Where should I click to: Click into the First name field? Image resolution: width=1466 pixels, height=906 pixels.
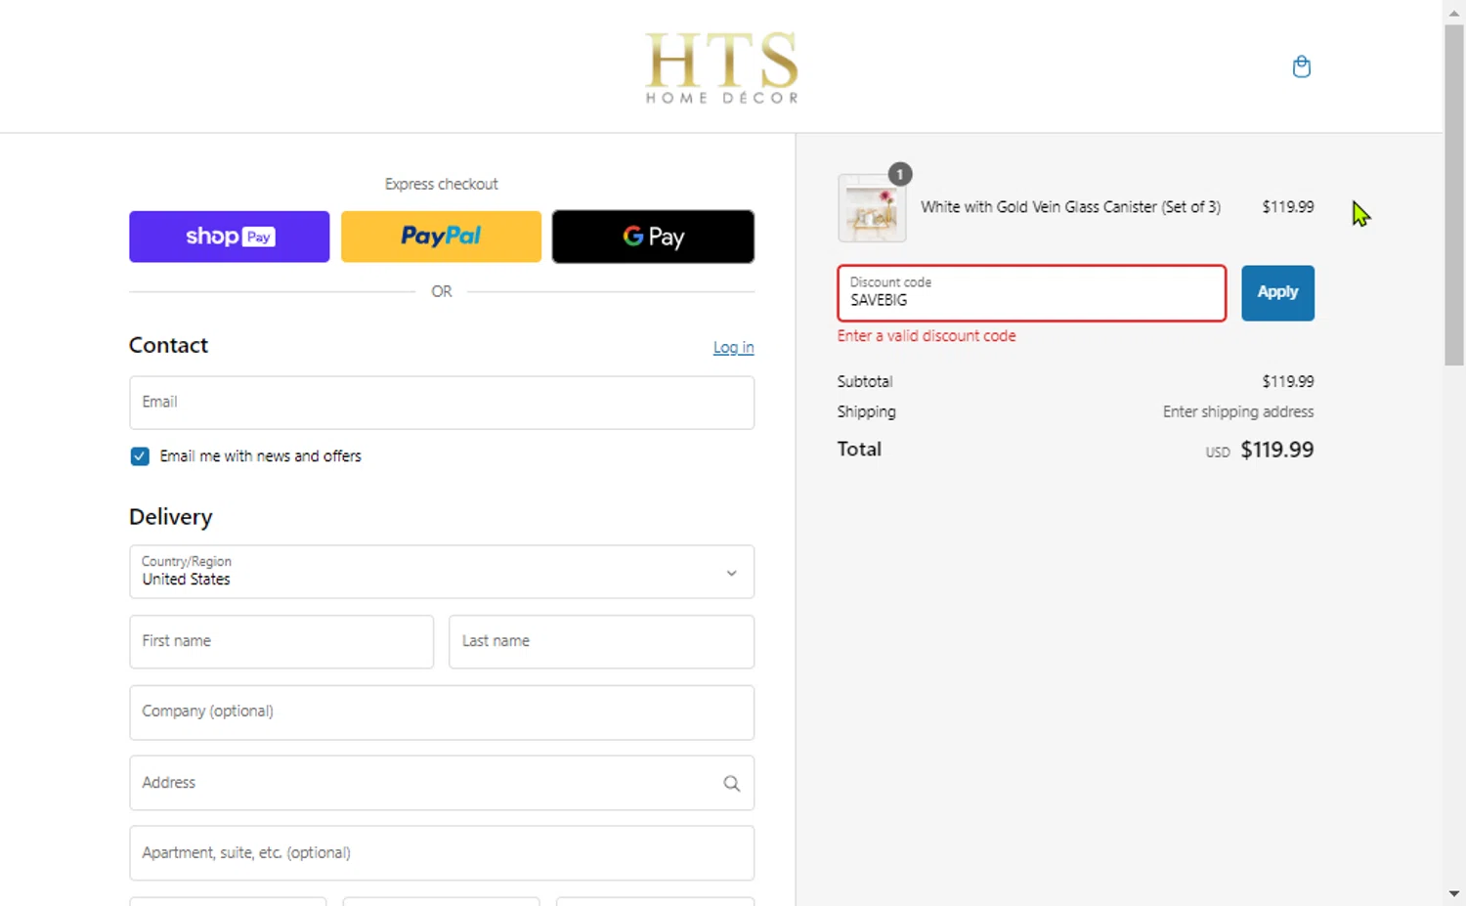(x=281, y=641)
